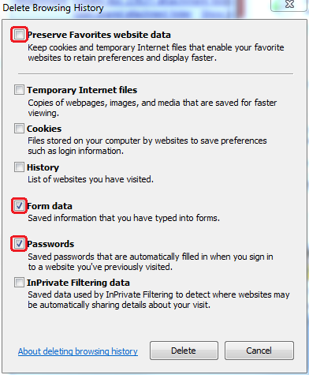Cancel the Delete Browsing History dialog
This screenshot has width=309, height=375.
coord(259,351)
